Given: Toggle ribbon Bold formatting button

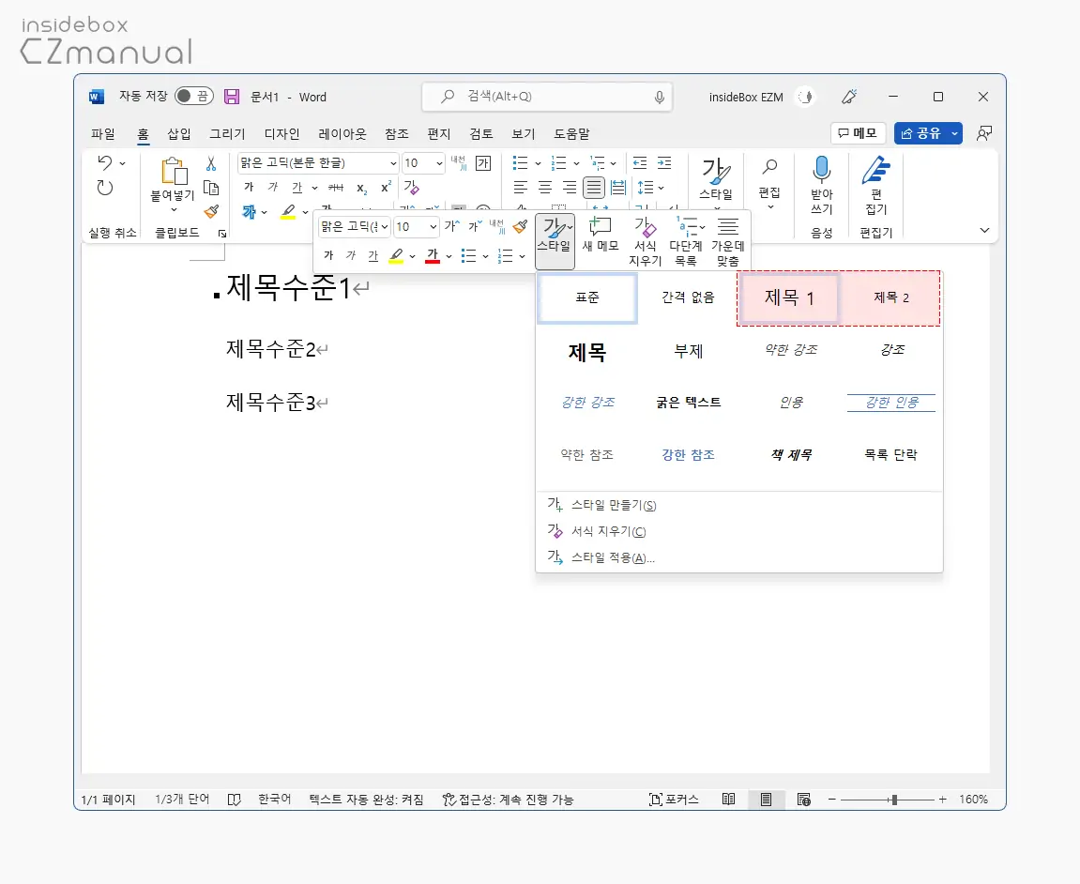Looking at the screenshot, I should [x=249, y=188].
